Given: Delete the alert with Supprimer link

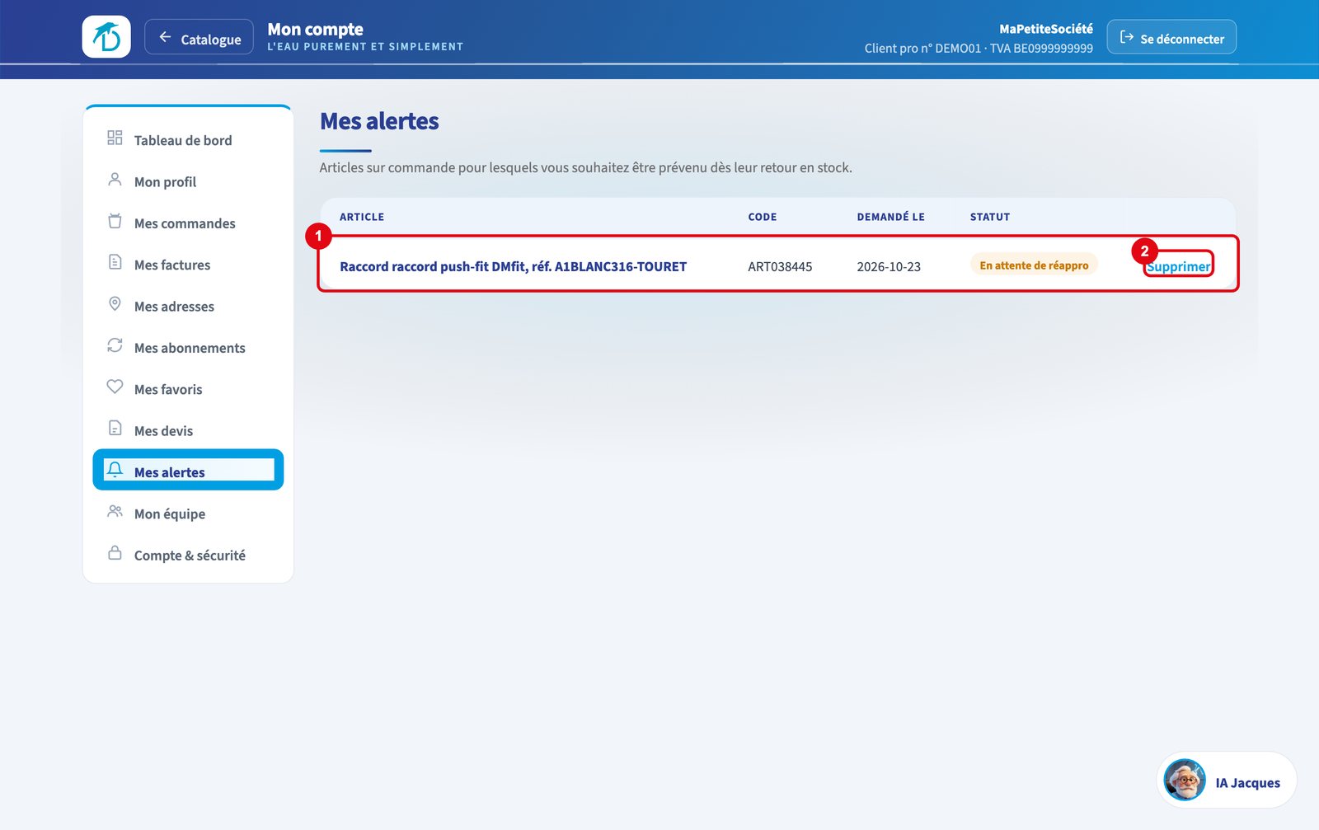Looking at the screenshot, I should click(1179, 266).
